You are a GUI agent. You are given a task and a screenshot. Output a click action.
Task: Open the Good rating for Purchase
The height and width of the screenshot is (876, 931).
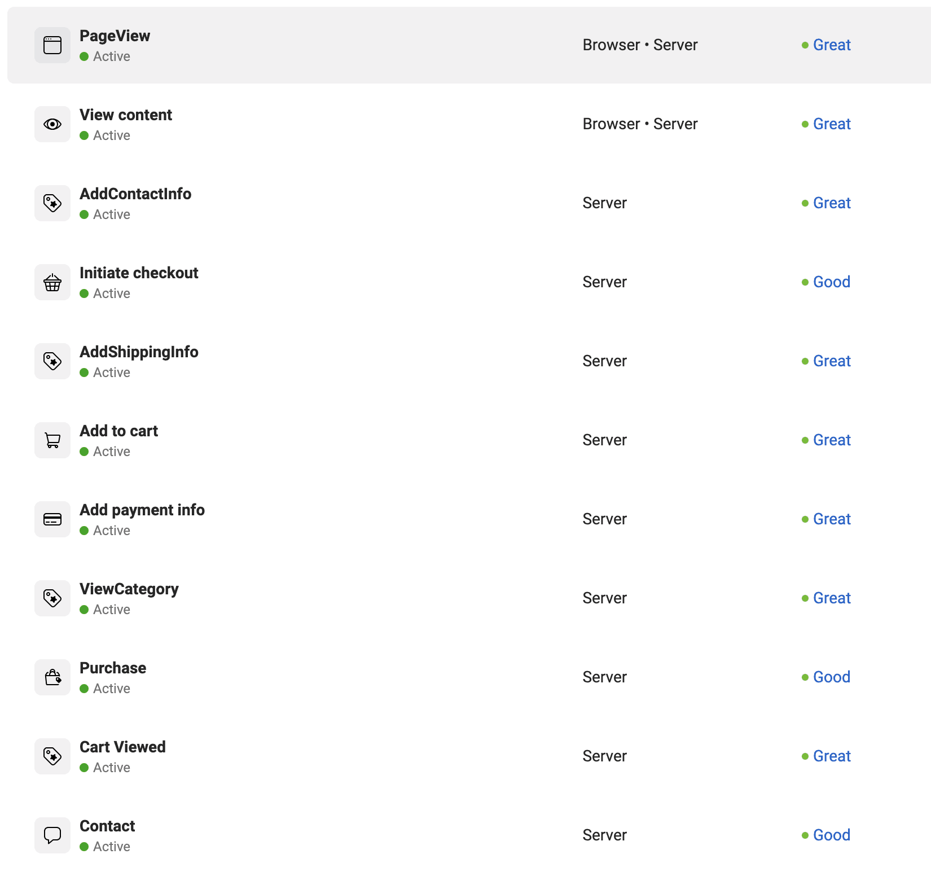click(x=832, y=677)
